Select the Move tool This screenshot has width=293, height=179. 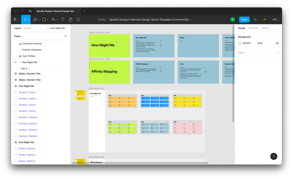coord(25,20)
